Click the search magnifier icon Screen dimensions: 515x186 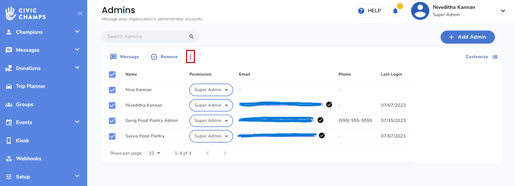point(191,36)
